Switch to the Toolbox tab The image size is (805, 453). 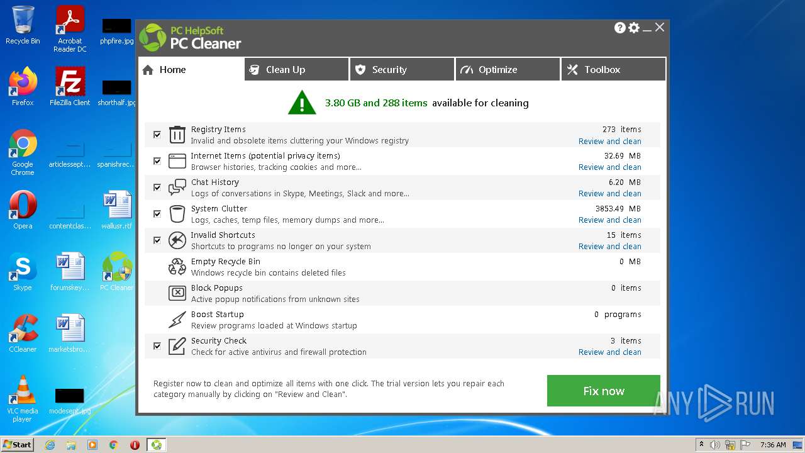coord(614,70)
